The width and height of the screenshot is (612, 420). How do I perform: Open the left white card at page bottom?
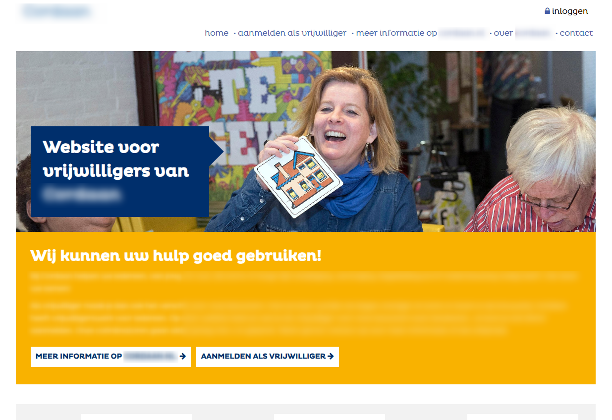tap(136, 417)
